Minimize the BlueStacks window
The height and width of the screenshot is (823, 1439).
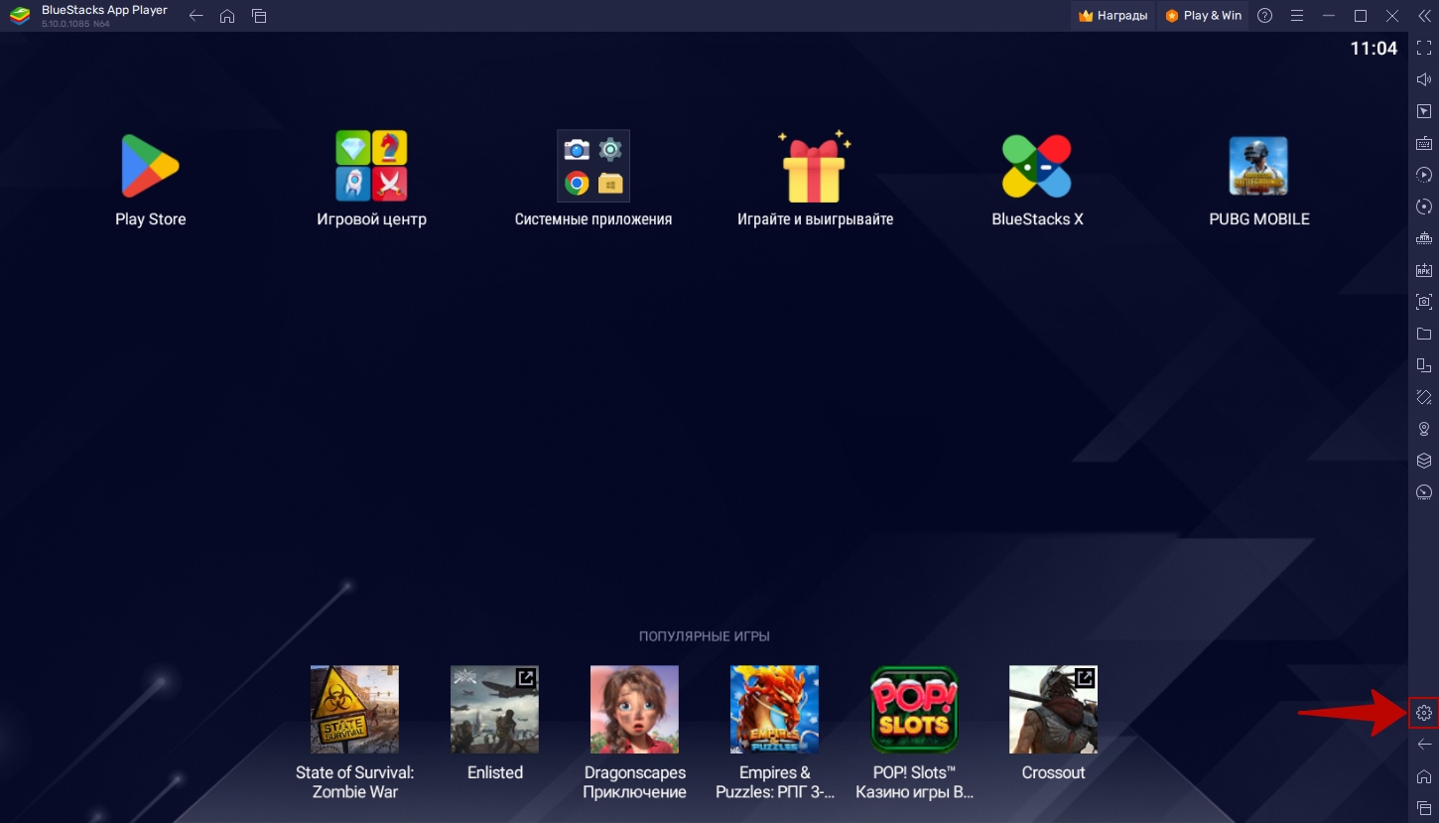point(1329,16)
